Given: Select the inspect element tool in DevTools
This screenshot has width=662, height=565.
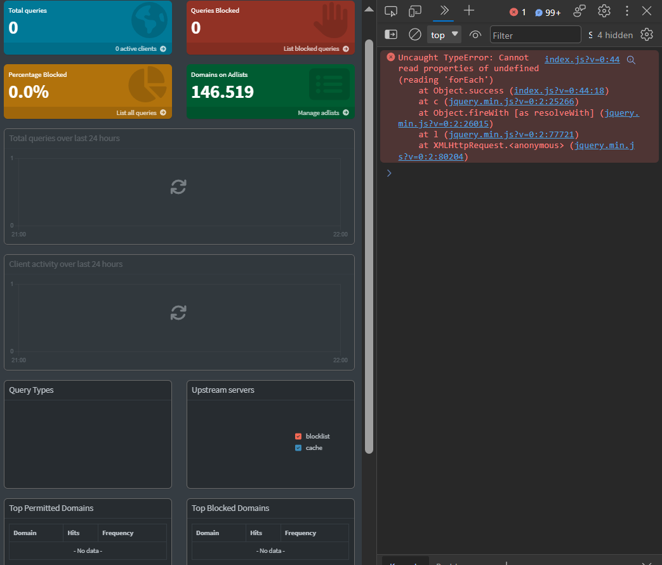Looking at the screenshot, I should [x=390, y=11].
